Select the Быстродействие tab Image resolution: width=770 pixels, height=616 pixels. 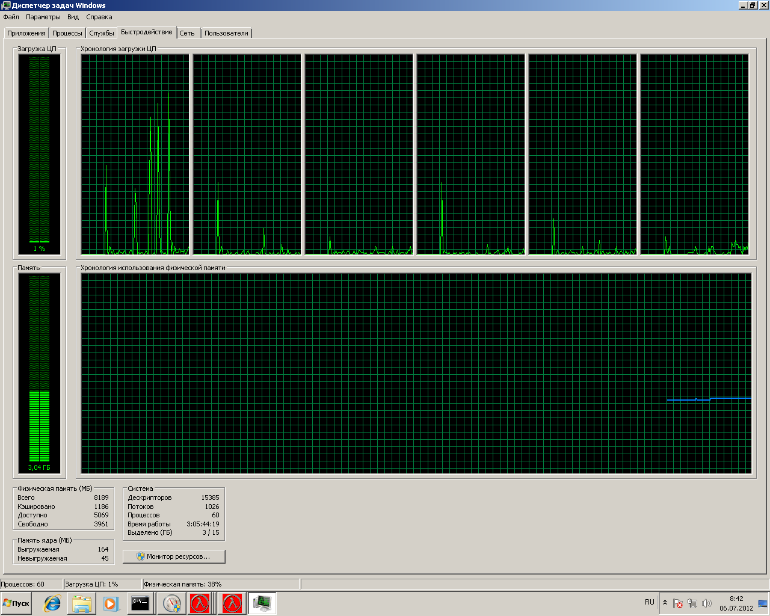147,32
